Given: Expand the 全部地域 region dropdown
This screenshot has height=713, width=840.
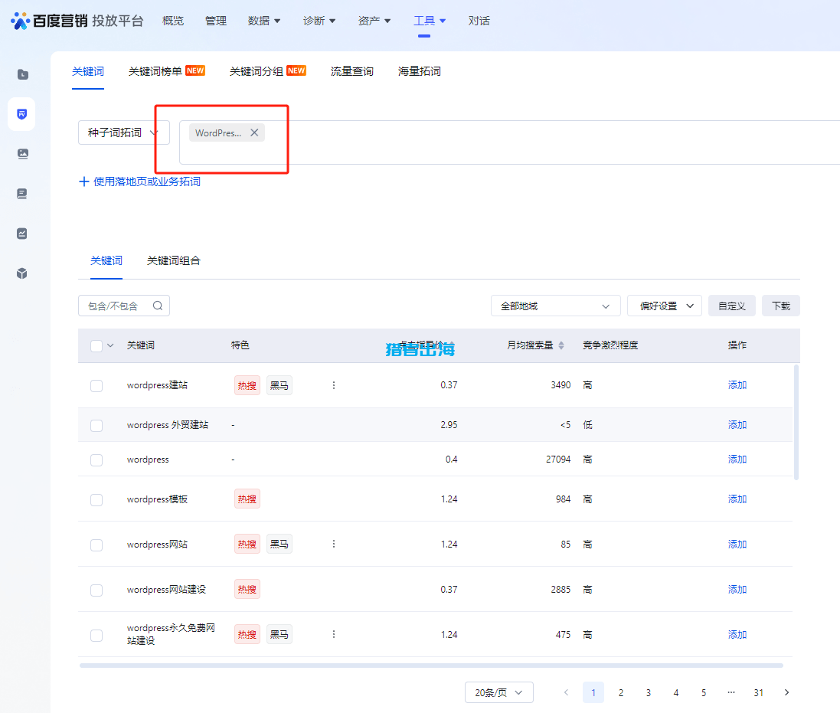Looking at the screenshot, I should click(x=555, y=305).
